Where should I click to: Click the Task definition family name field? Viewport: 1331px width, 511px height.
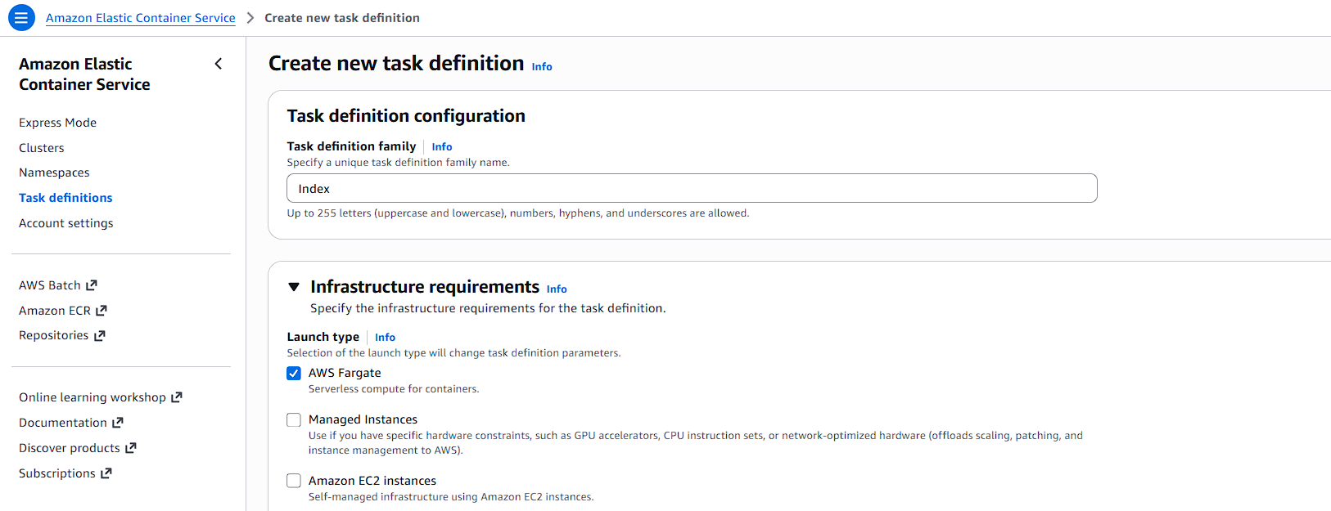pyautogui.click(x=692, y=188)
